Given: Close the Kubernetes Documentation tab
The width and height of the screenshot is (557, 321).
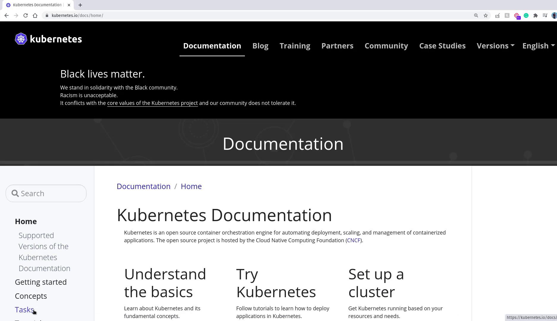Looking at the screenshot, I should 69,5.
